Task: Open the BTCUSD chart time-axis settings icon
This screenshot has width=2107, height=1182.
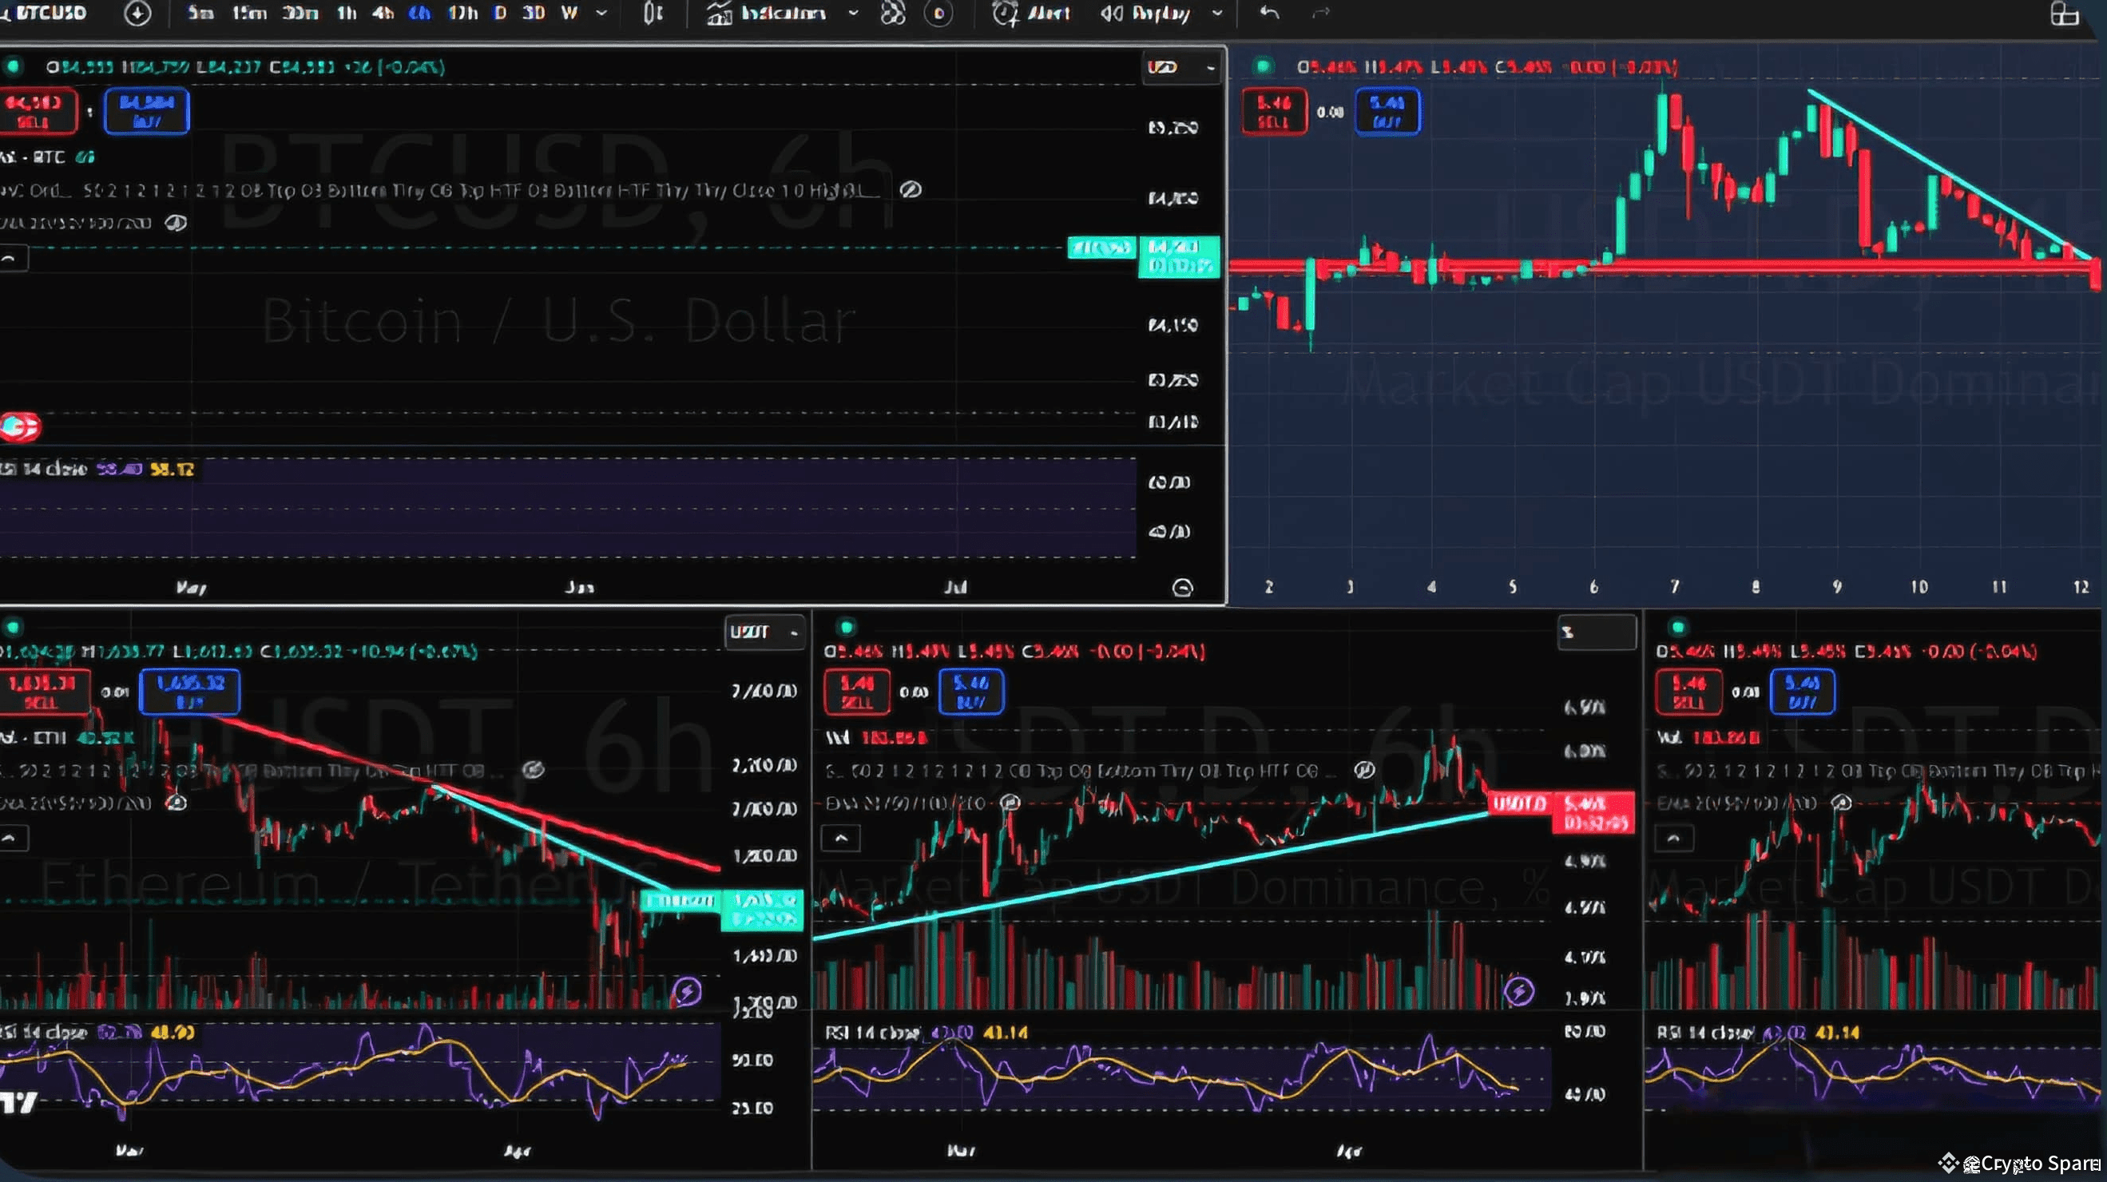Action: (1182, 587)
